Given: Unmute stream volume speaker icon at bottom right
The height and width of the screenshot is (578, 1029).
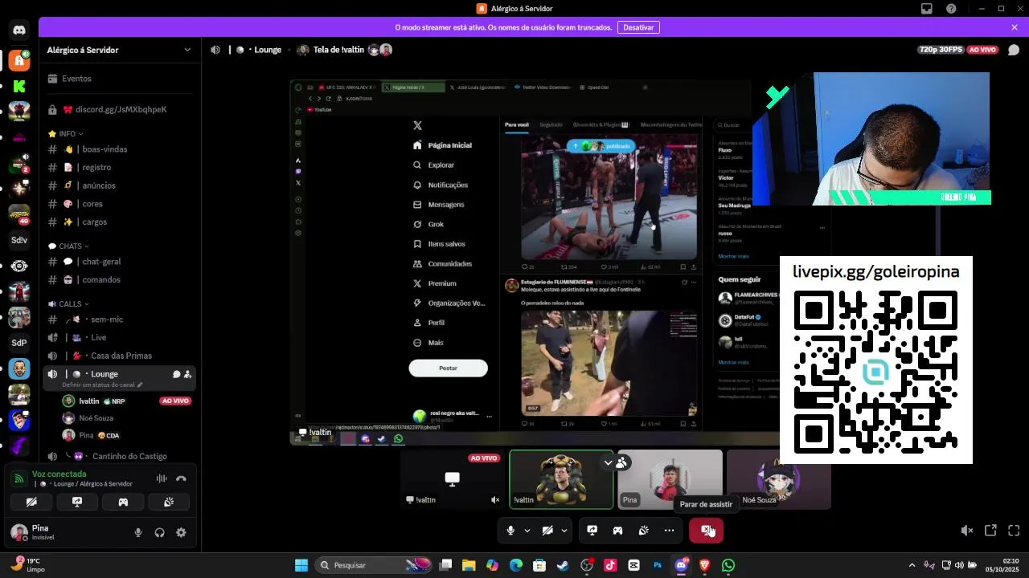Looking at the screenshot, I should 967,531.
